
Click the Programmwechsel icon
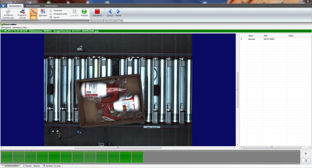click(x=22, y=14)
